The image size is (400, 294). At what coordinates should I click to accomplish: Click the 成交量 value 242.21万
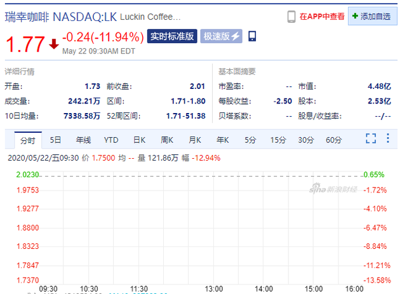pos(84,101)
